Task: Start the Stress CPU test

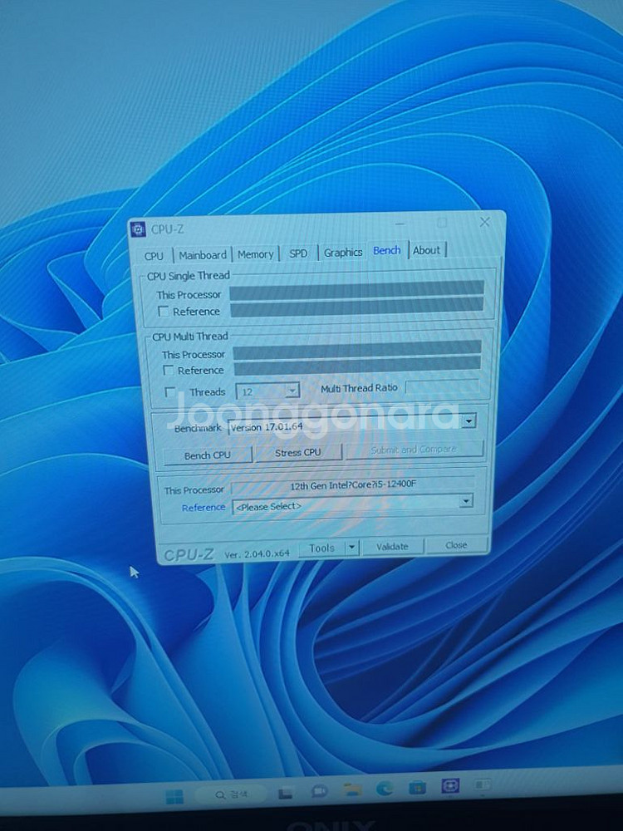Action: (298, 453)
